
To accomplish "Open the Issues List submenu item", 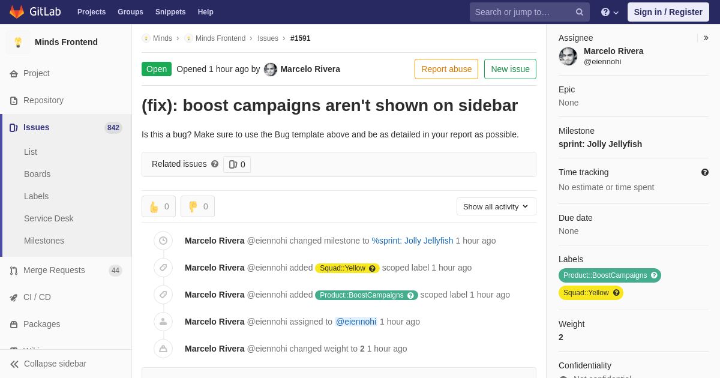I will click(x=31, y=152).
